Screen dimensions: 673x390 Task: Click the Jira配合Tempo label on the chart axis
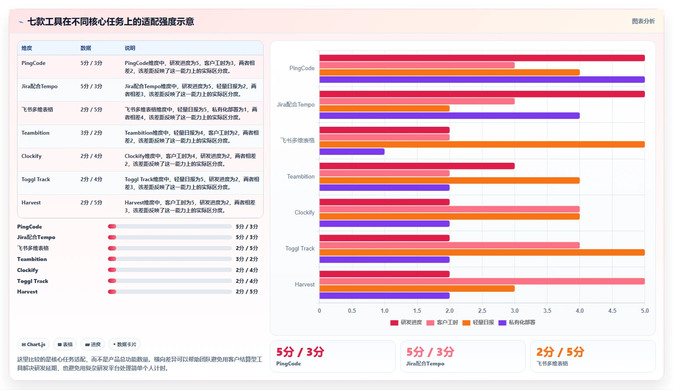pos(296,105)
